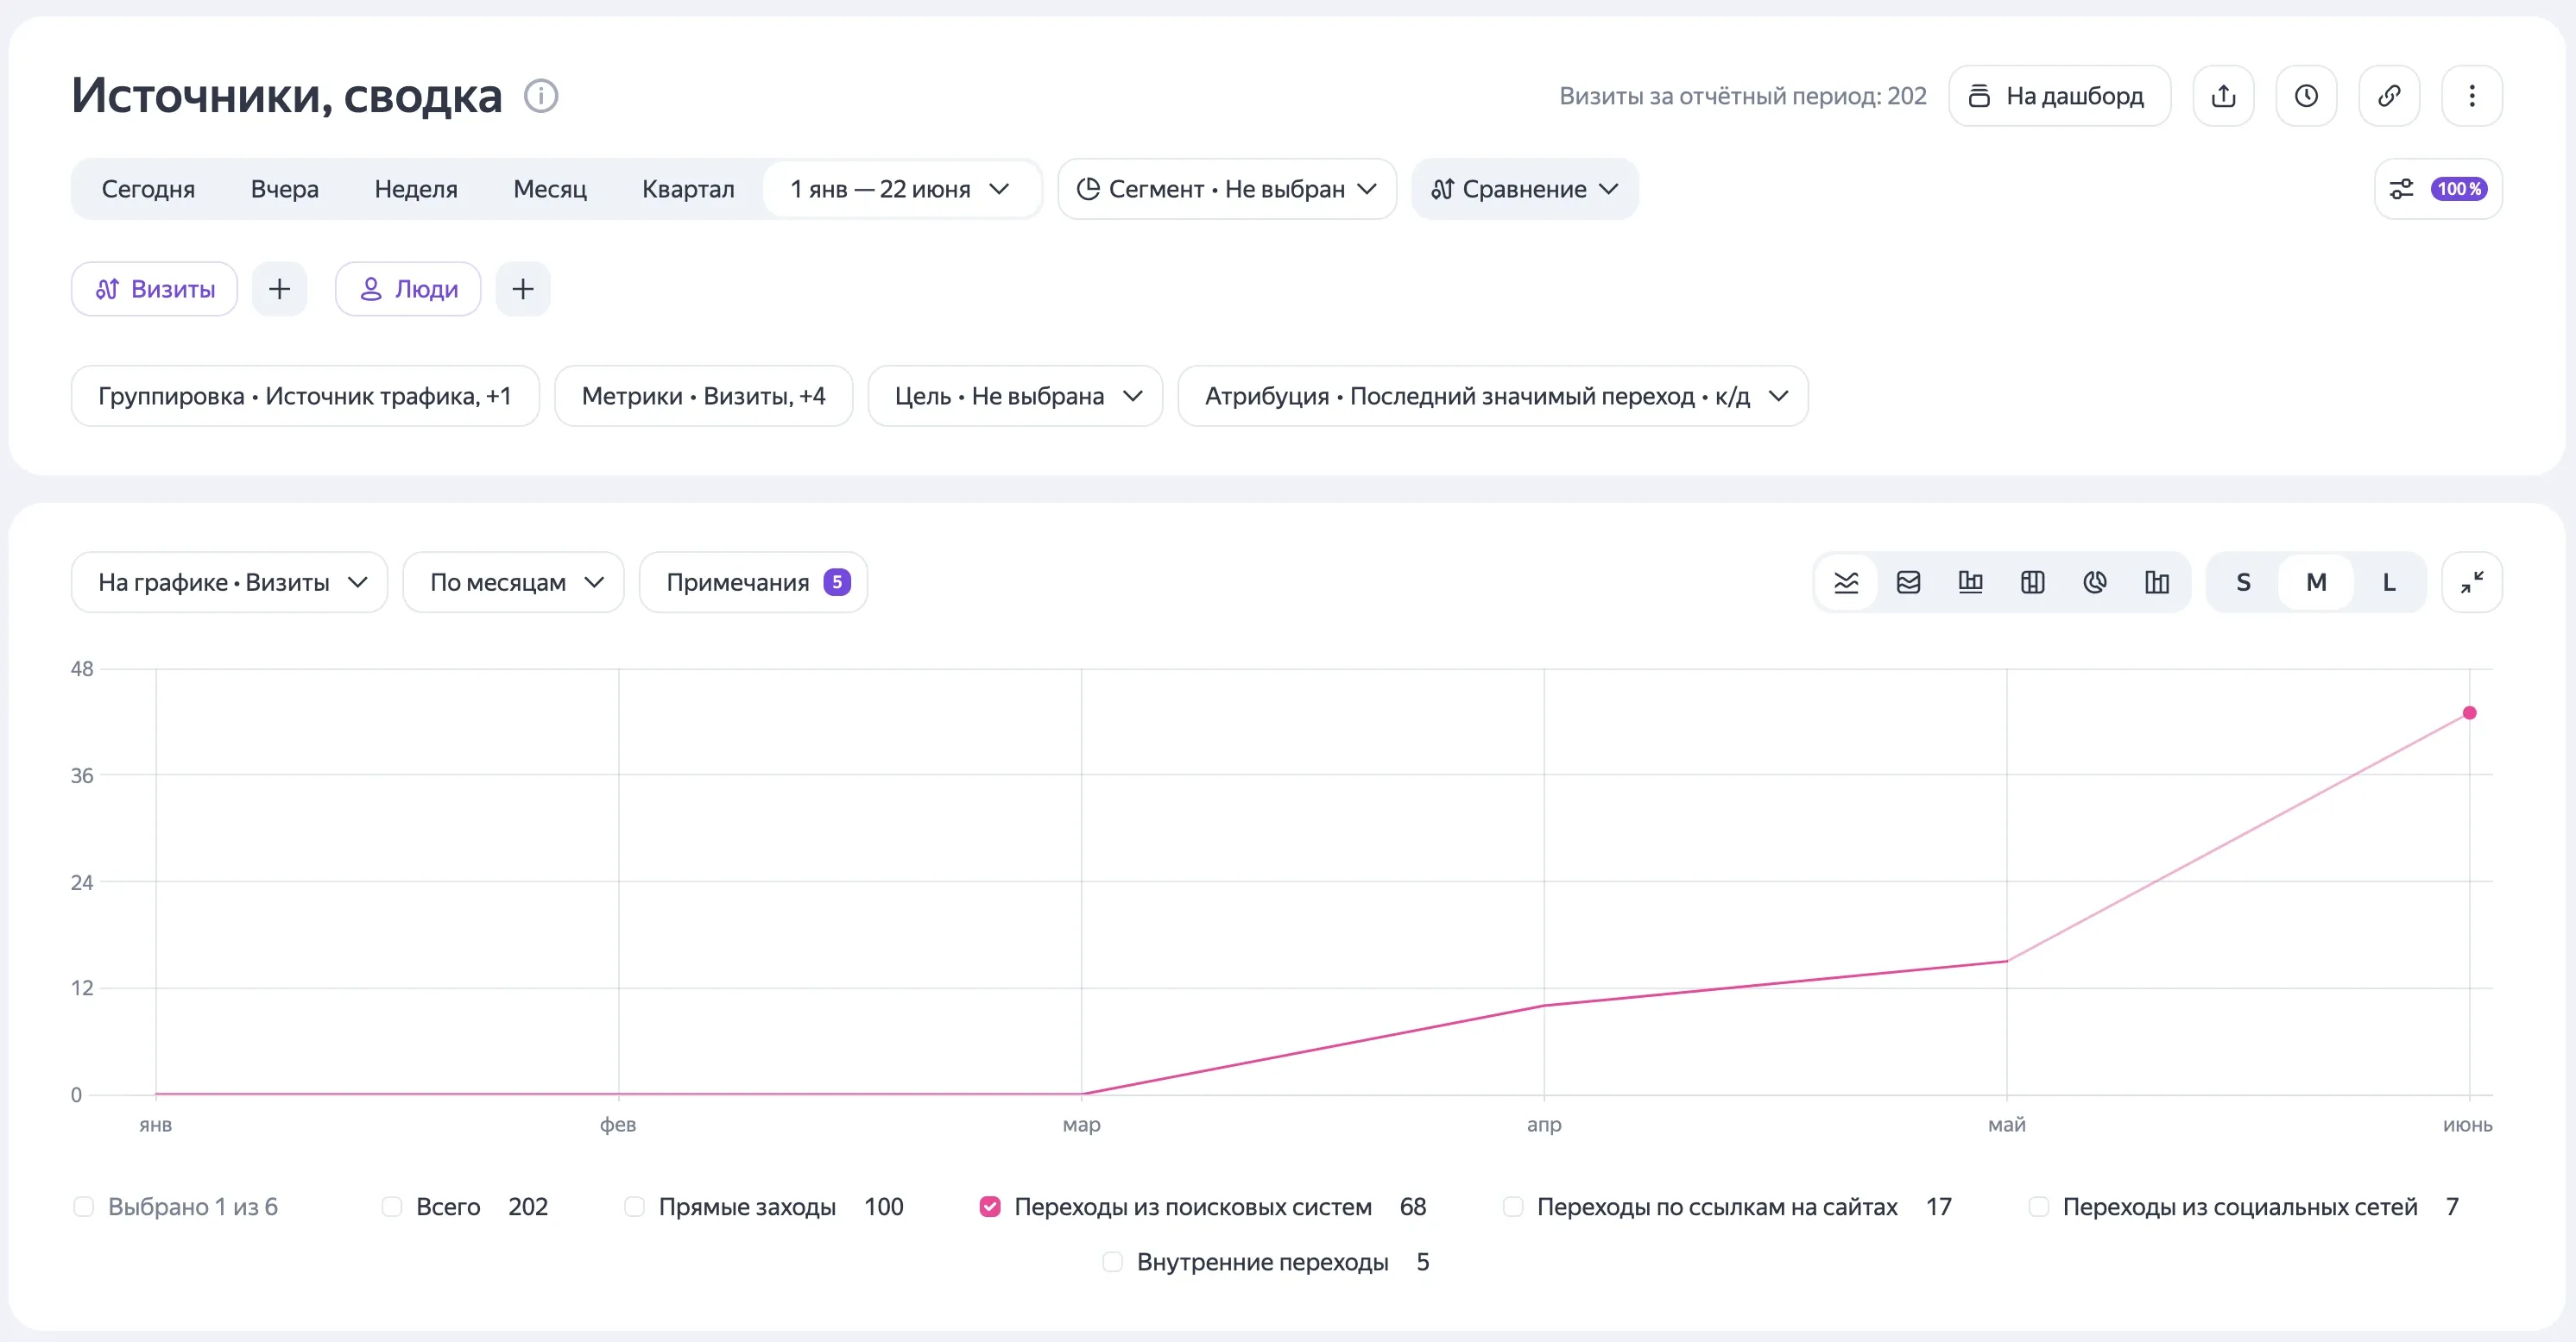The width and height of the screenshot is (2576, 1342).
Task: Click the июнь label on the x-axis
Action: [x=2467, y=1124]
